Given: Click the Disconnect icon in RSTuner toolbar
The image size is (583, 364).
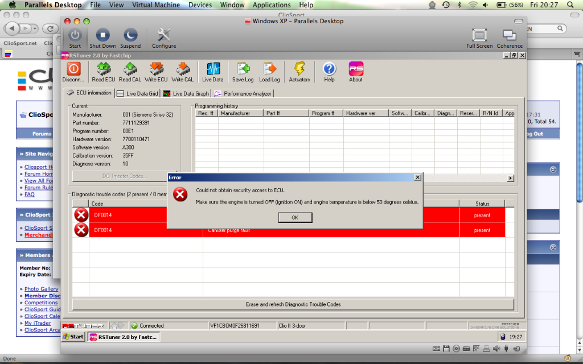Looking at the screenshot, I should point(73,69).
